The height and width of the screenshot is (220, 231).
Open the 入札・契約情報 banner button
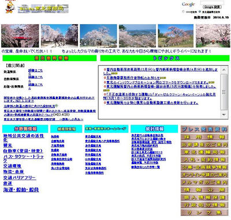pos(204,160)
